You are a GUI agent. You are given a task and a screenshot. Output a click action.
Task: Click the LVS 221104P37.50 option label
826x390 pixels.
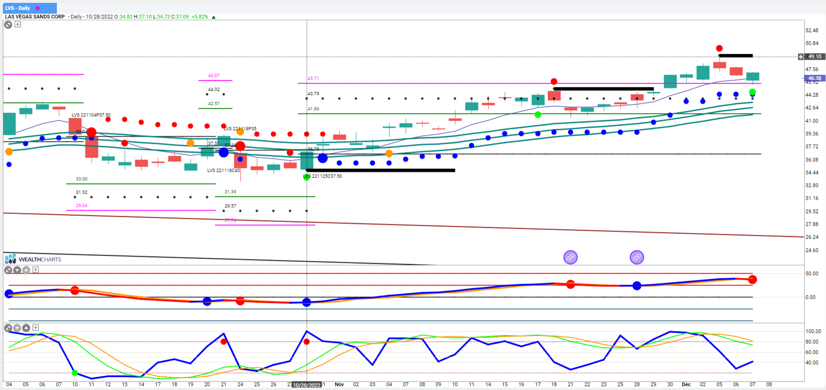click(x=91, y=115)
